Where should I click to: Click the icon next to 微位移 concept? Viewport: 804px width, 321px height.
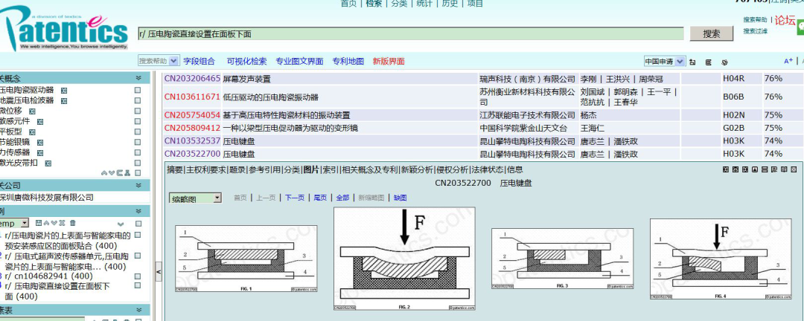click(x=31, y=111)
